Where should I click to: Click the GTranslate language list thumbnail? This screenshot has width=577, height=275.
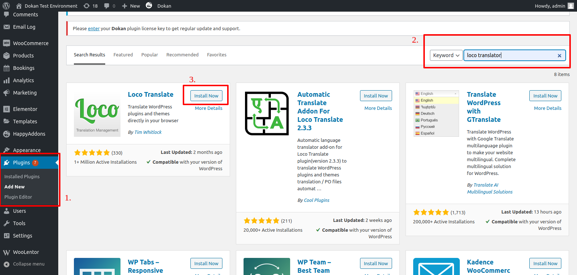pyautogui.click(x=436, y=113)
